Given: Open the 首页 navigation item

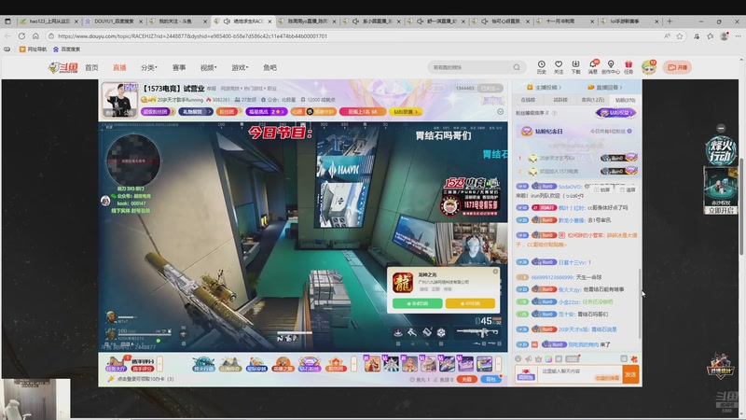Looking at the screenshot, I should point(91,67).
